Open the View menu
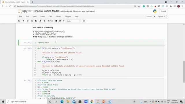This screenshot has width=185, height=104. (x=35, y=16)
